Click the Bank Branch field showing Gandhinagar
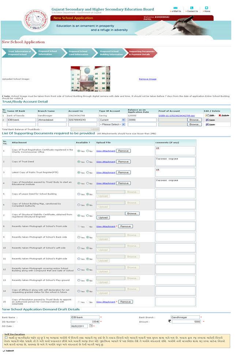The height and width of the screenshot is (355, 236). point(185,317)
